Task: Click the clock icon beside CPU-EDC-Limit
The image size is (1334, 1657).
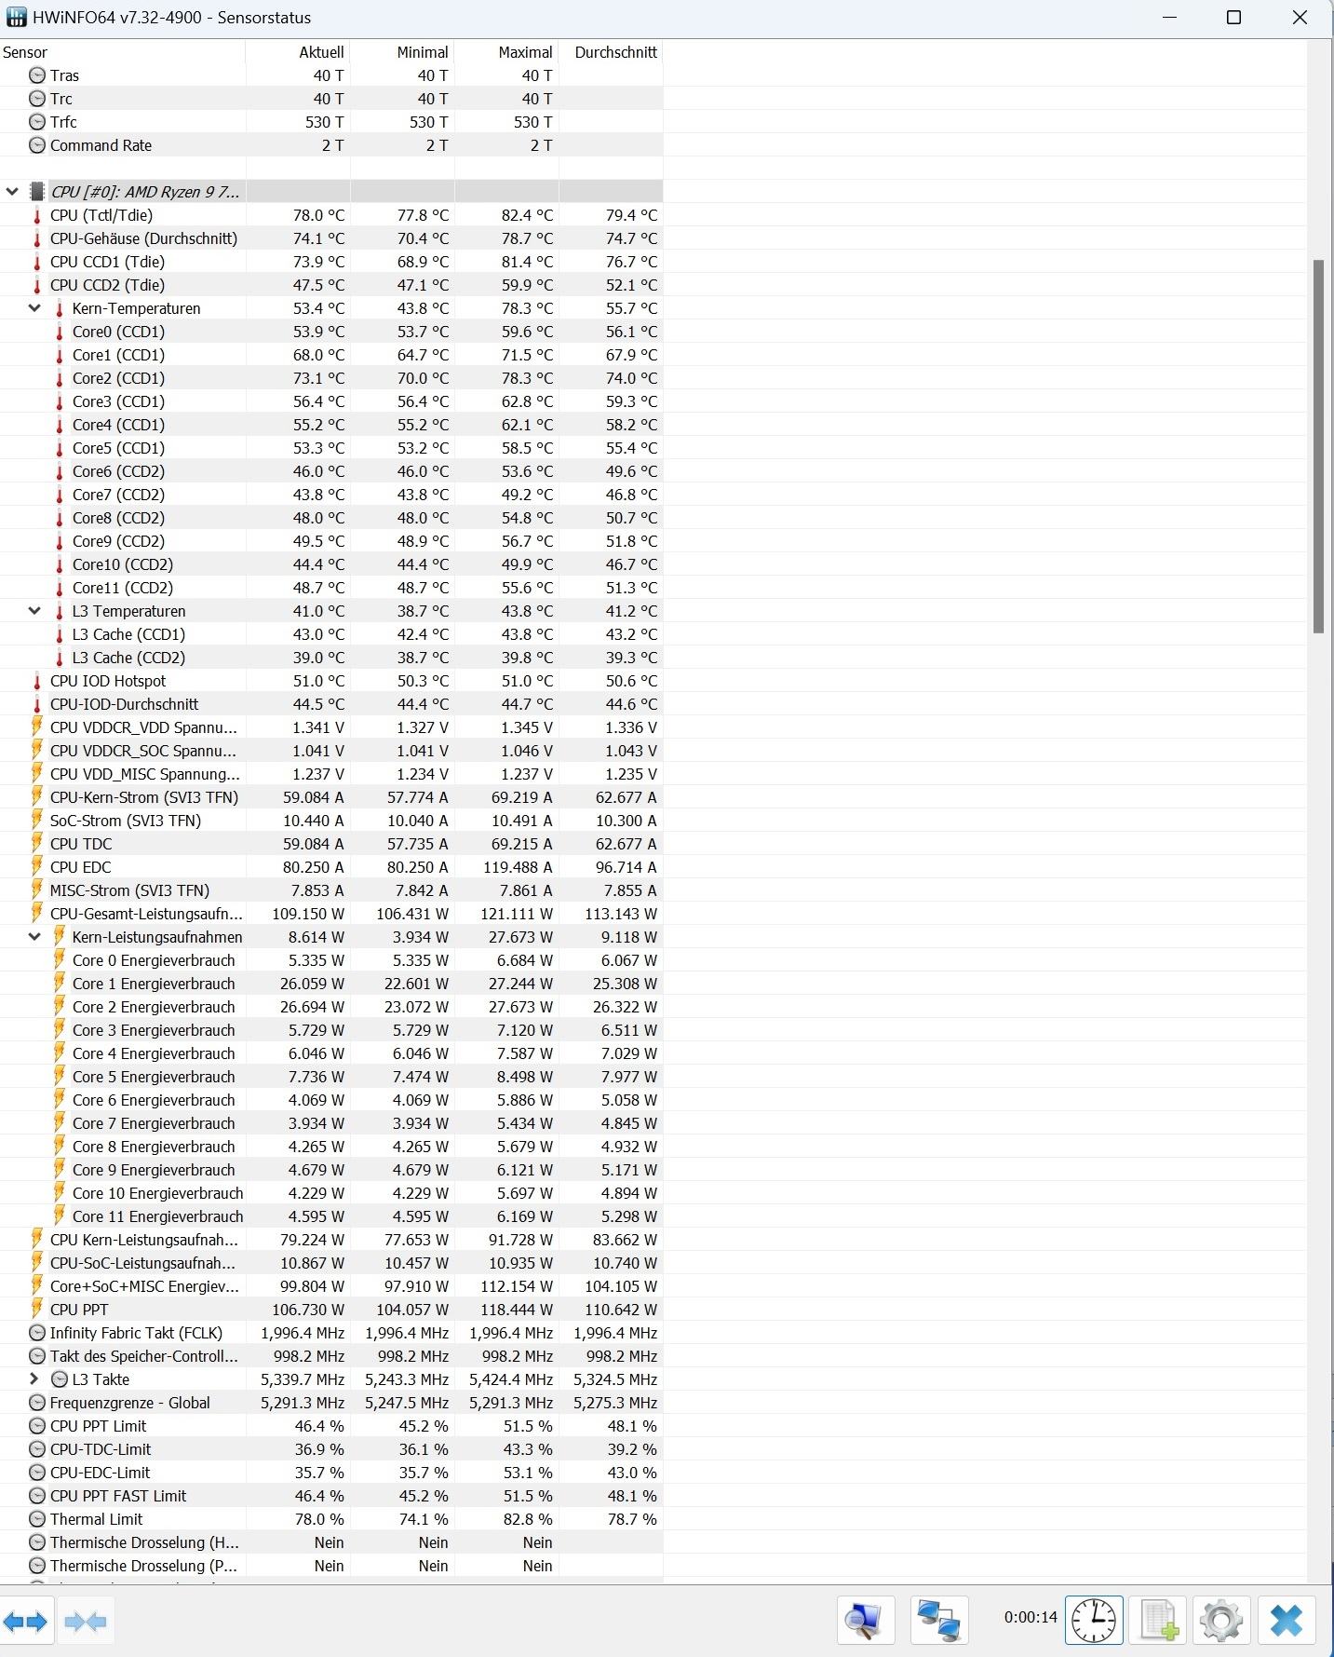Action: pos(37,1473)
